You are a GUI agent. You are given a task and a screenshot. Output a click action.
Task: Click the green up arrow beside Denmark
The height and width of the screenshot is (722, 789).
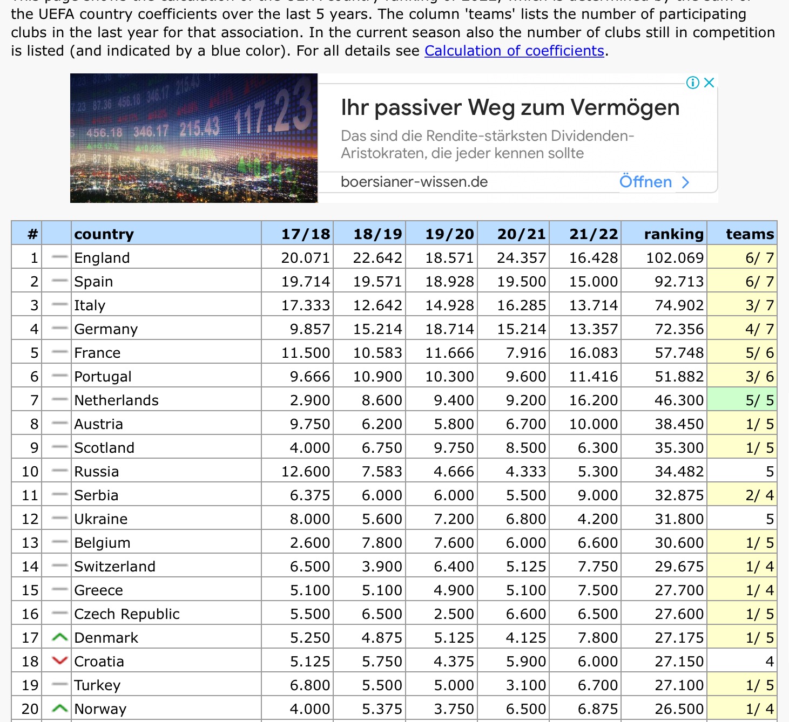coord(59,638)
